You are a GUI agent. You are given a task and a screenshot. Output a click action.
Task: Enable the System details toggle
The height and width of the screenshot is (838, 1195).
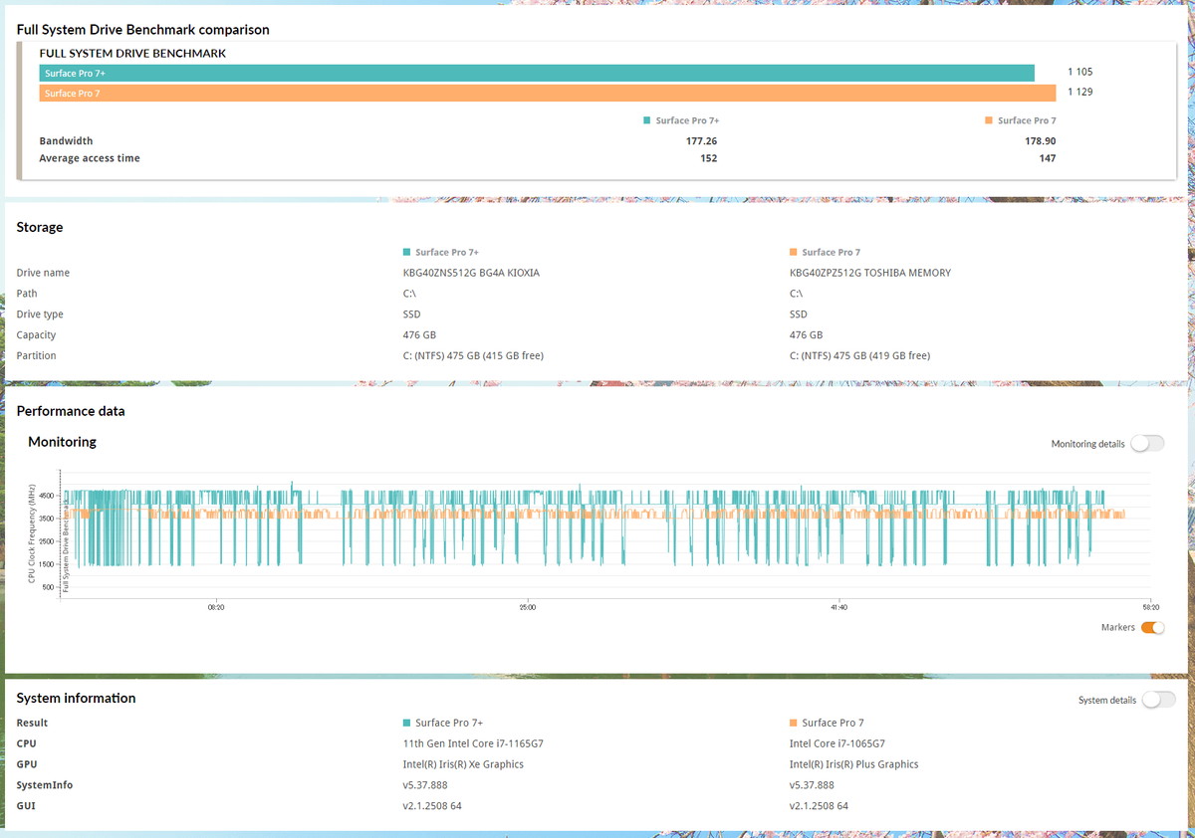coord(1159,700)
